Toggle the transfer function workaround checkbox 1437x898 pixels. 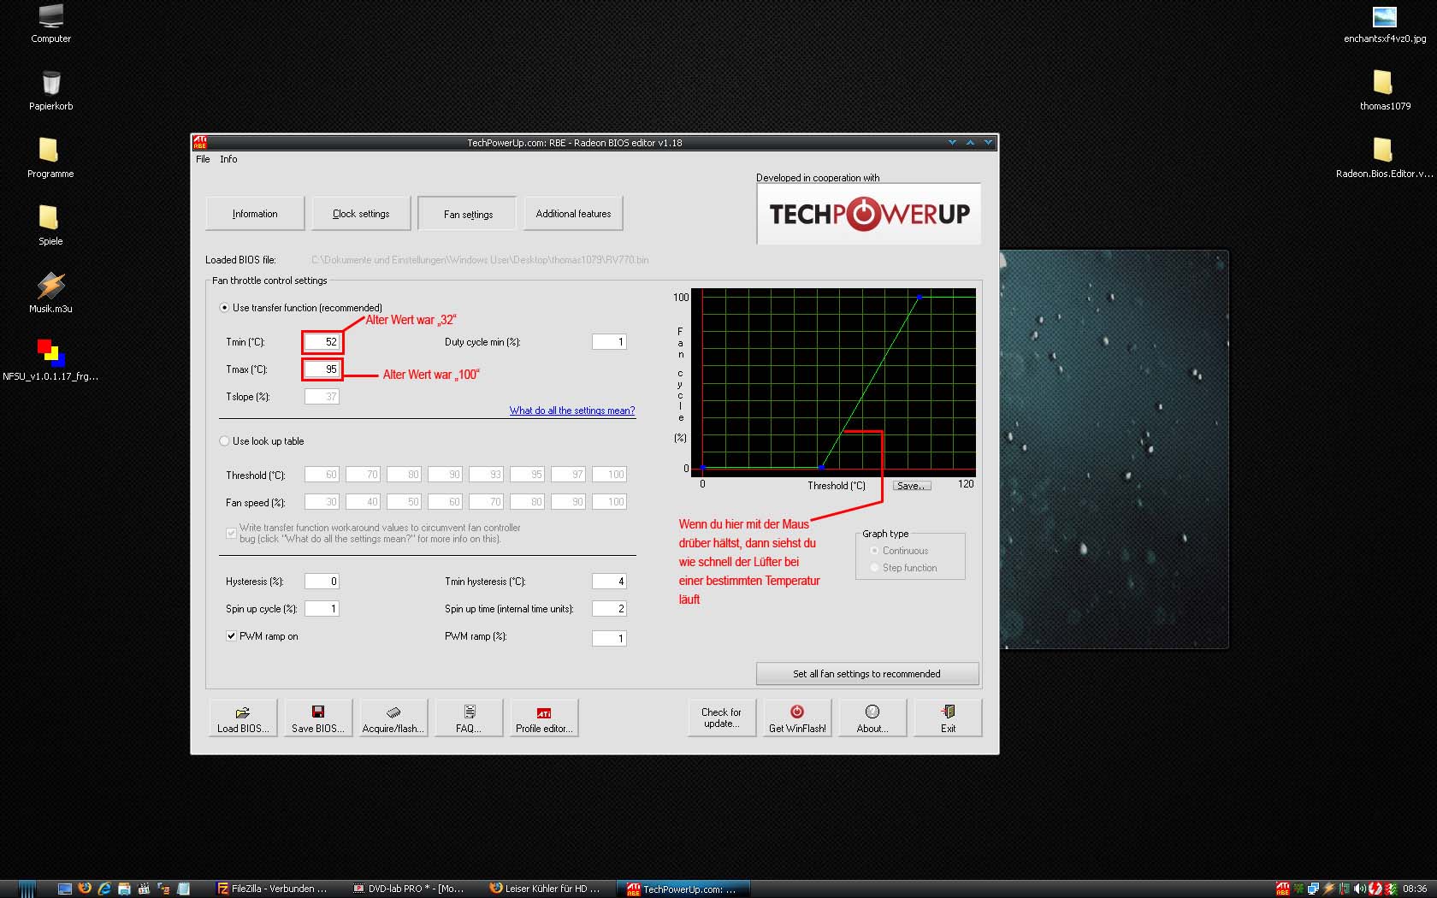(x=231, y=534)
